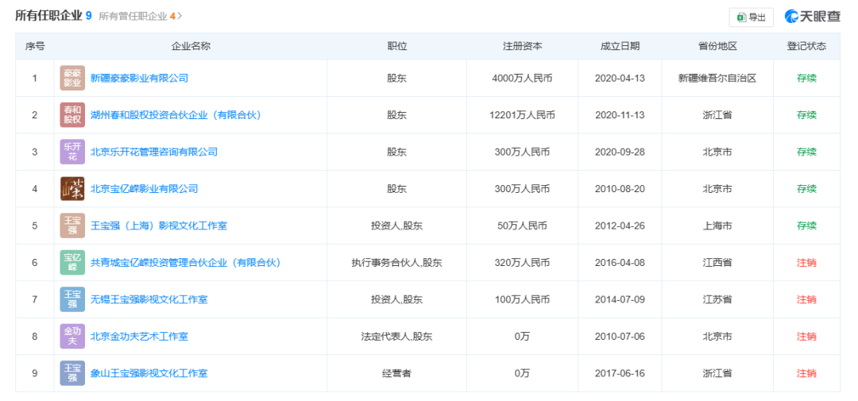Export the list with the 导出 button
858x401 pixels.
751,17
